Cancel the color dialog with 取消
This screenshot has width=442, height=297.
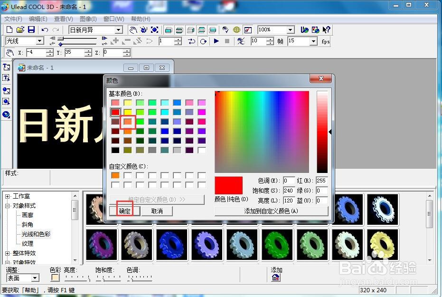(157, 211)
